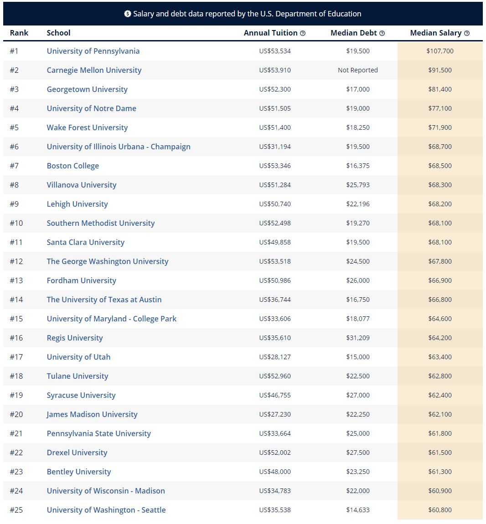This screenshot has height=524, width=486.
Task: Click the $25,793 median debt cell
Action: point(358,185)
